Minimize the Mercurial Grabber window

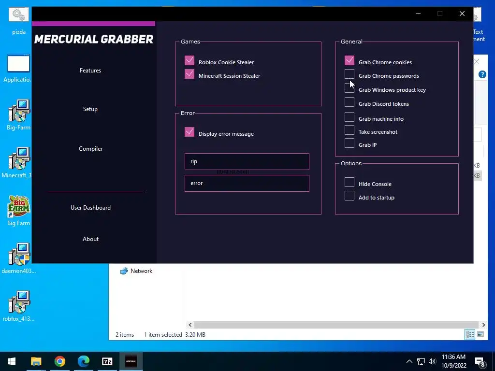[x=418, y=14]
